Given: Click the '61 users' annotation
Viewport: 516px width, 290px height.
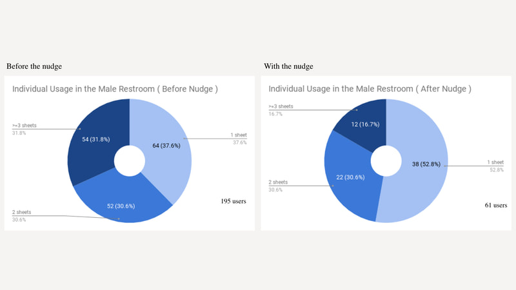Looking at the screenshot, I should tap(496, 205).
